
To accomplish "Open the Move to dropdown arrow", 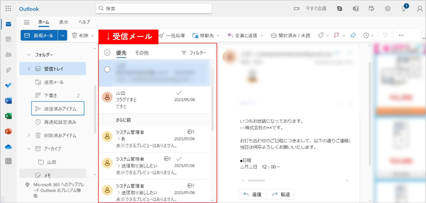I will click(218, 35).
